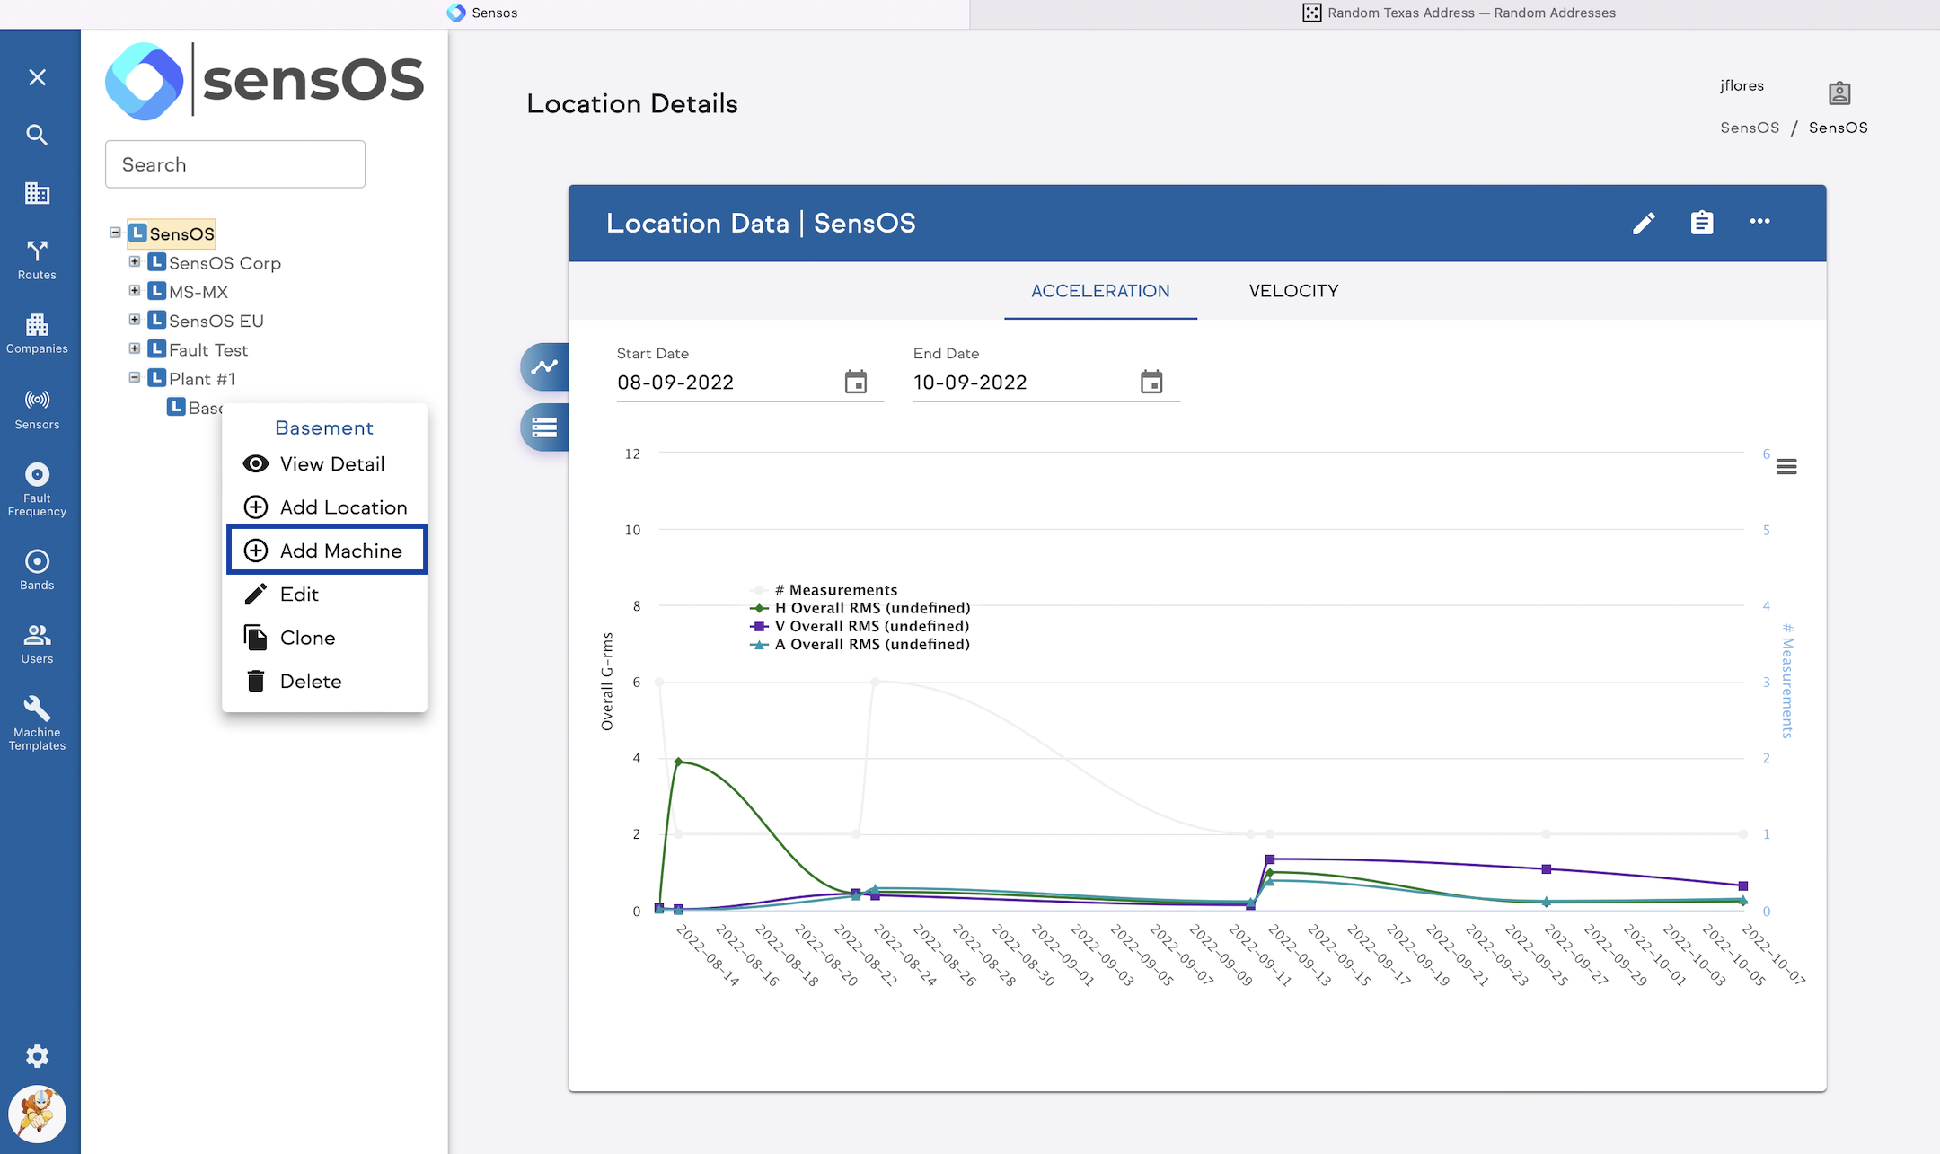Open Fault Frequency from the sidebar

(x=37, y=490)
